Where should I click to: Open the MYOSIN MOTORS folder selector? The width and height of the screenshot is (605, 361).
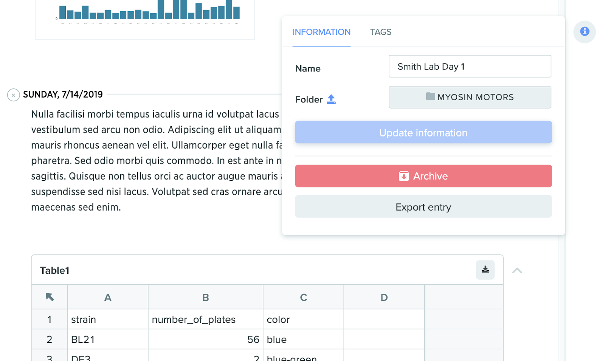[x=470, y=97]
